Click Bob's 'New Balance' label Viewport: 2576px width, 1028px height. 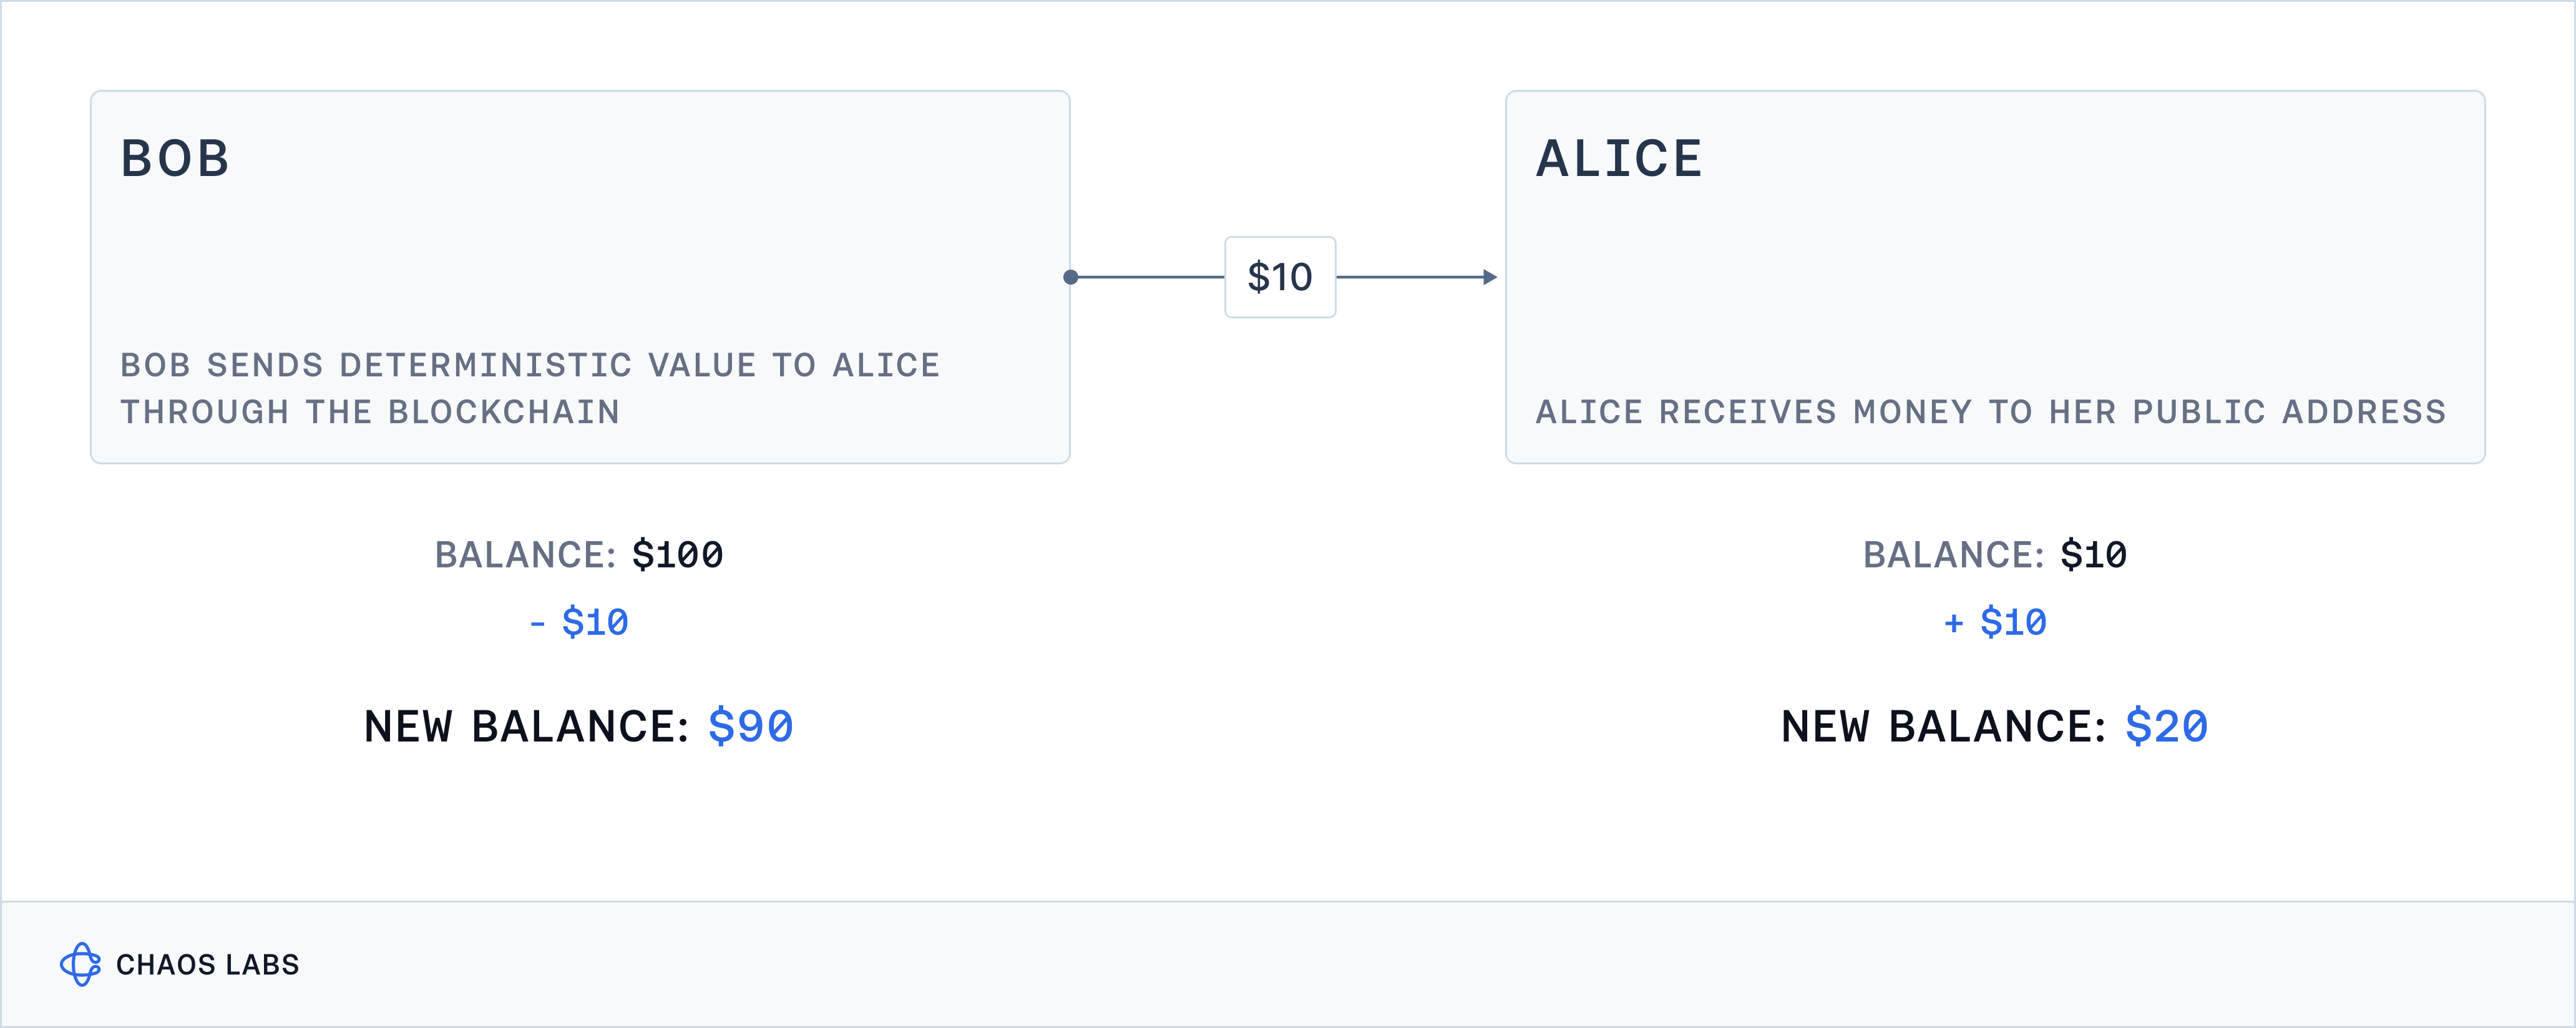click(x=526, y=727)
